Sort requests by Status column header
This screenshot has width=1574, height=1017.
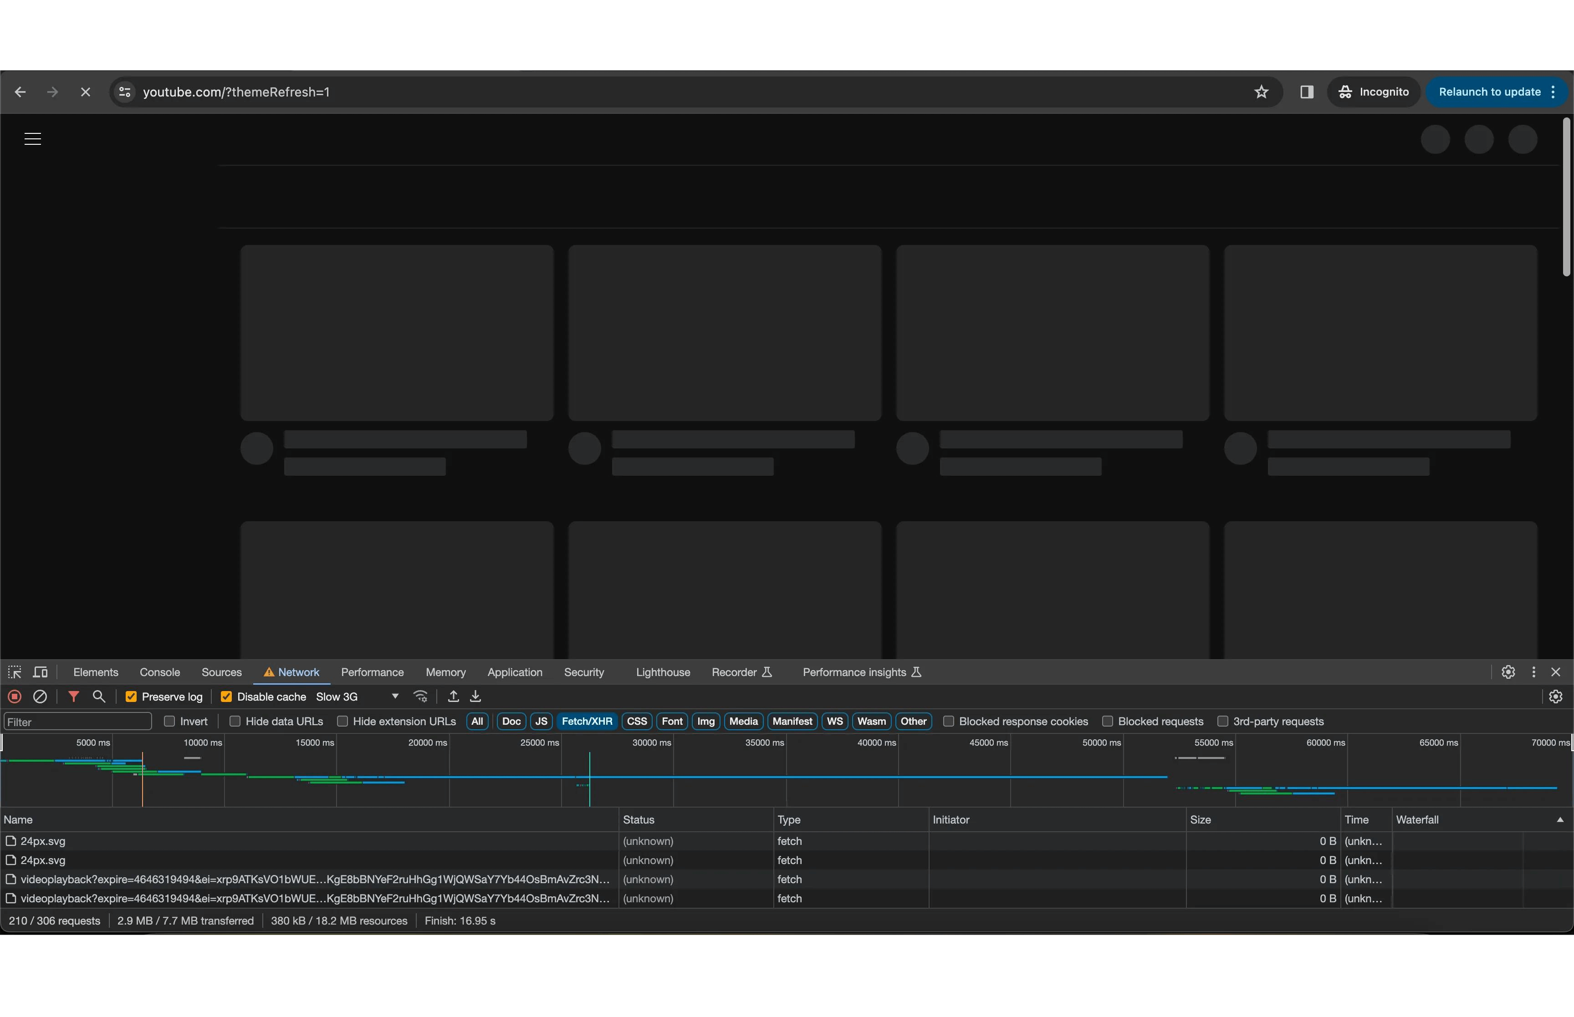[x=696, y=819]
